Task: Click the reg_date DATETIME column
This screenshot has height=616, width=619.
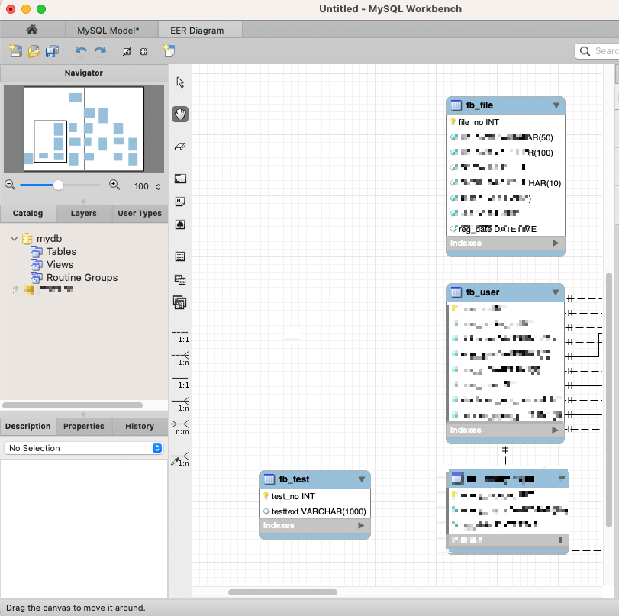Action: coord(506,229)
